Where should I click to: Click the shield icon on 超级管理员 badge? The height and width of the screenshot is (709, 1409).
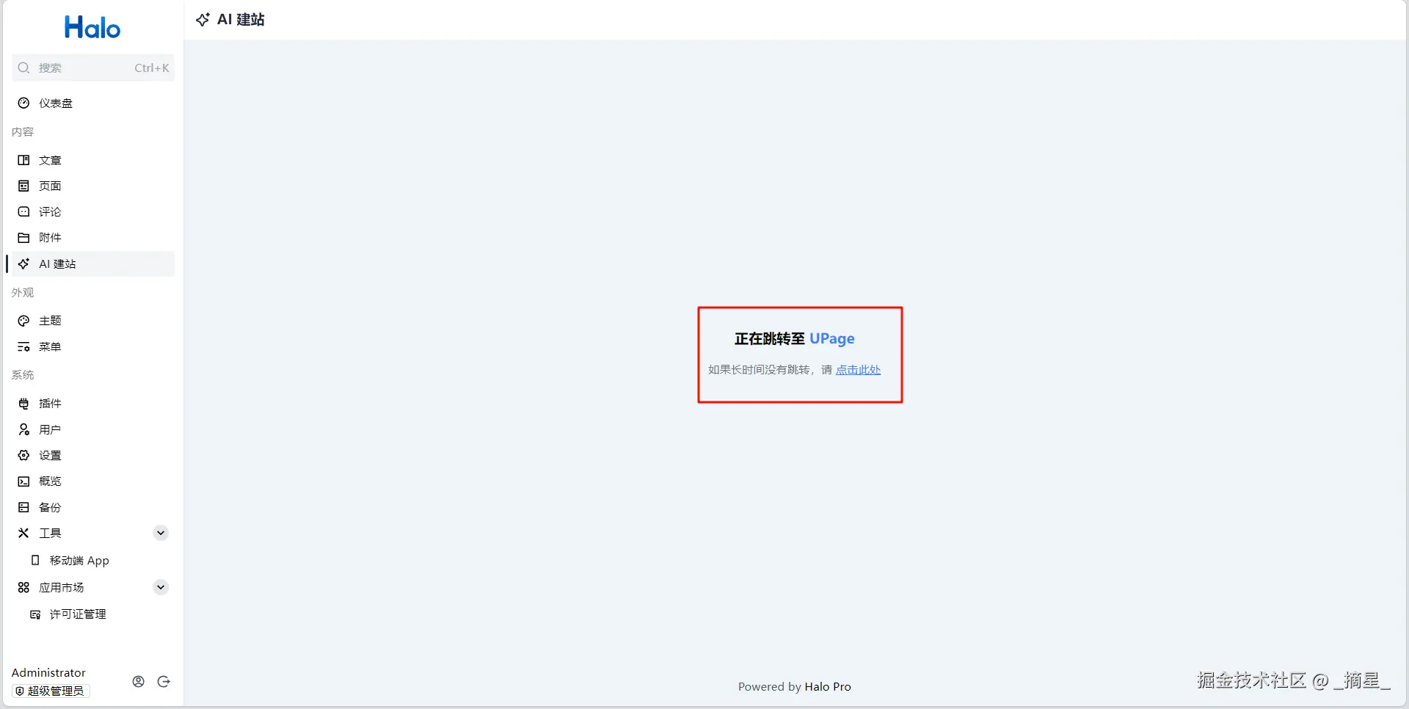point(20,691)
